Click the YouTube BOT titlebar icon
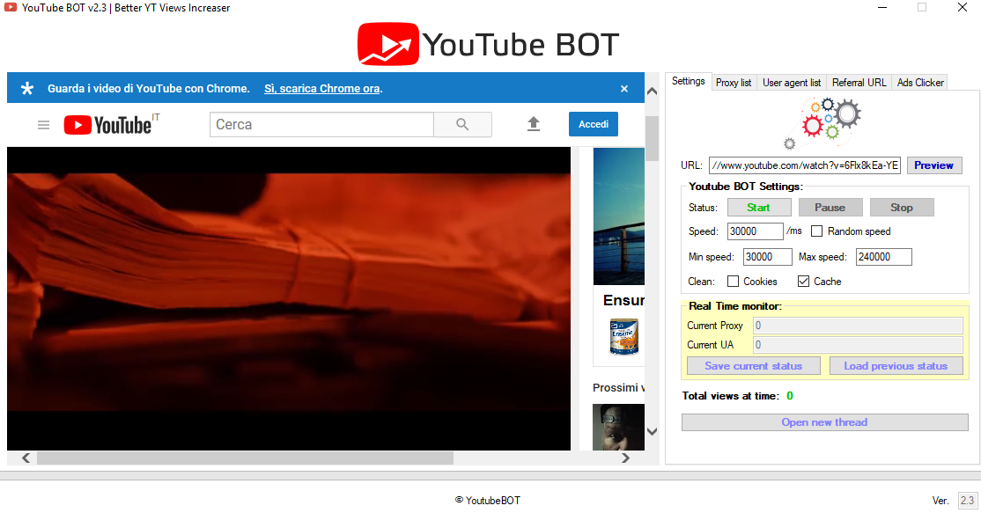The height and width of the screenshot is (513, 981). pos(10,7)
